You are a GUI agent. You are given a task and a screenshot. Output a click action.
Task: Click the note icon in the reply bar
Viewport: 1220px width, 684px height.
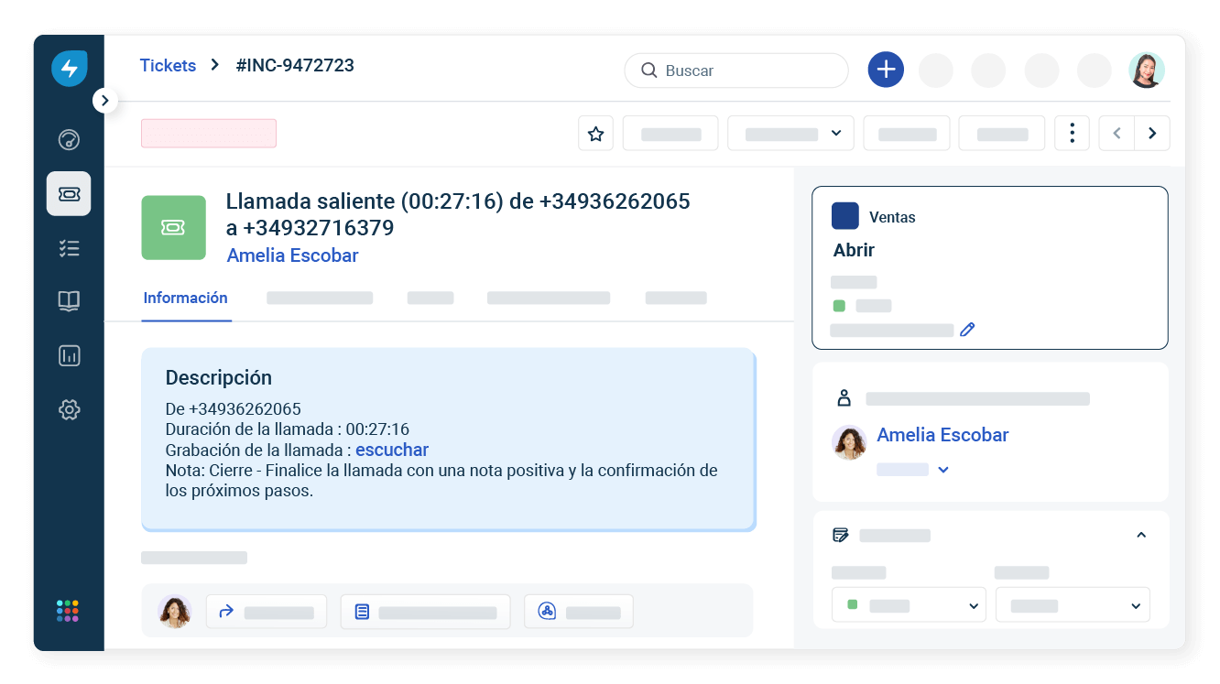[362, 611]
